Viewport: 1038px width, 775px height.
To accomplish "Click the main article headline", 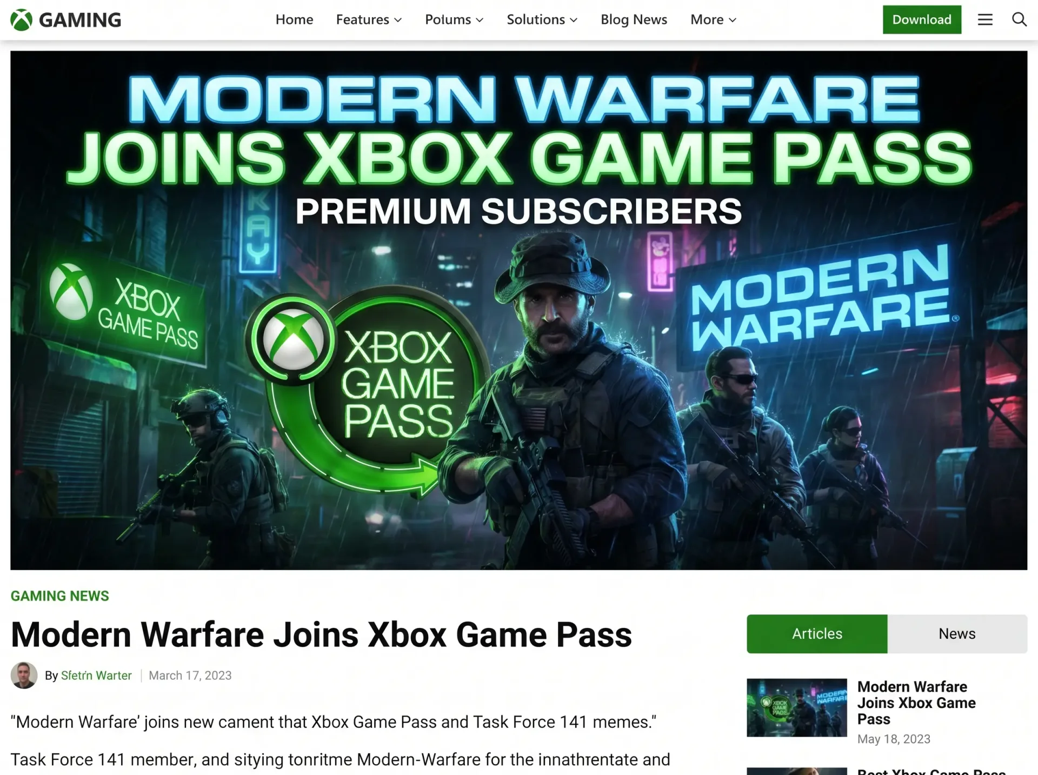I will [x=321, y=634].
